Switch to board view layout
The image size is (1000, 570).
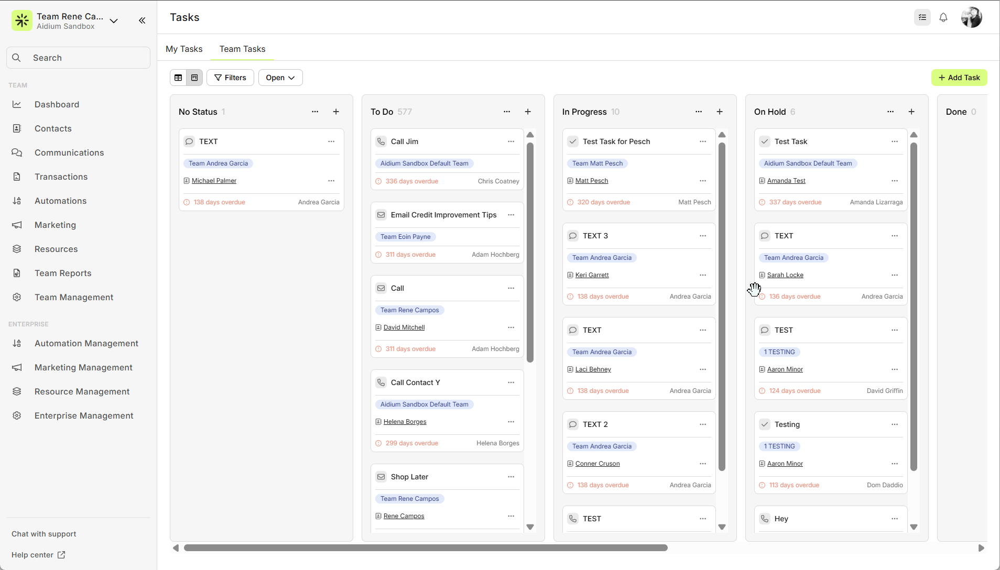194,78
